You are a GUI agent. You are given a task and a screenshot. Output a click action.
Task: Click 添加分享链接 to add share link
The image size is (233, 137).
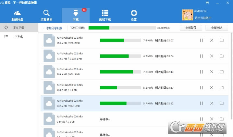tap(55, 28)
